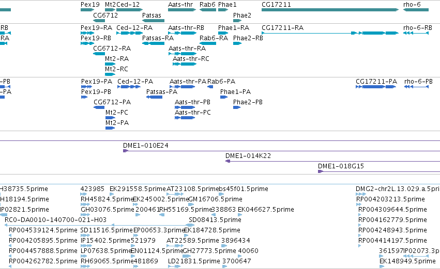This screenshot has width=440, height=269.
Task: Click the Pex19 gene label
Action: tap(90, 5)
